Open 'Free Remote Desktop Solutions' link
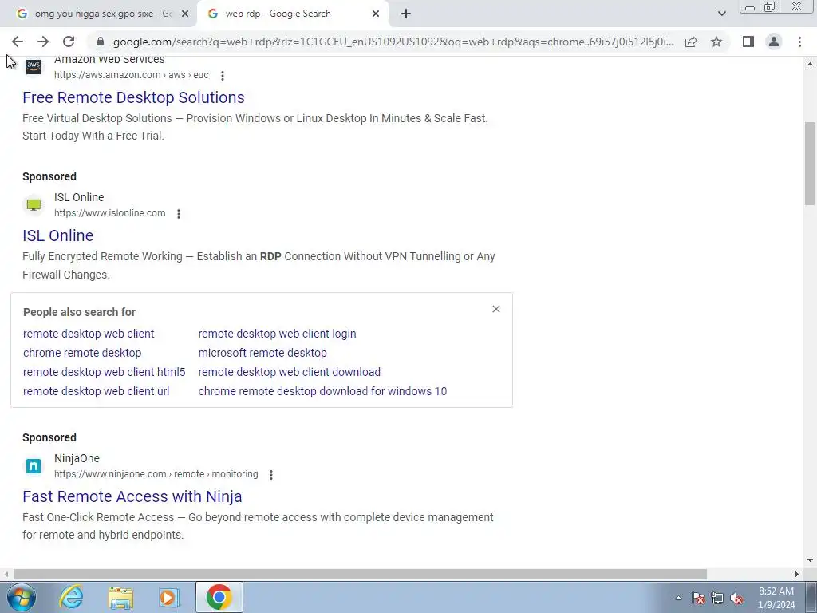Image resolution: width=817 pixels, height=613 pixels. [x=133, y=97]
